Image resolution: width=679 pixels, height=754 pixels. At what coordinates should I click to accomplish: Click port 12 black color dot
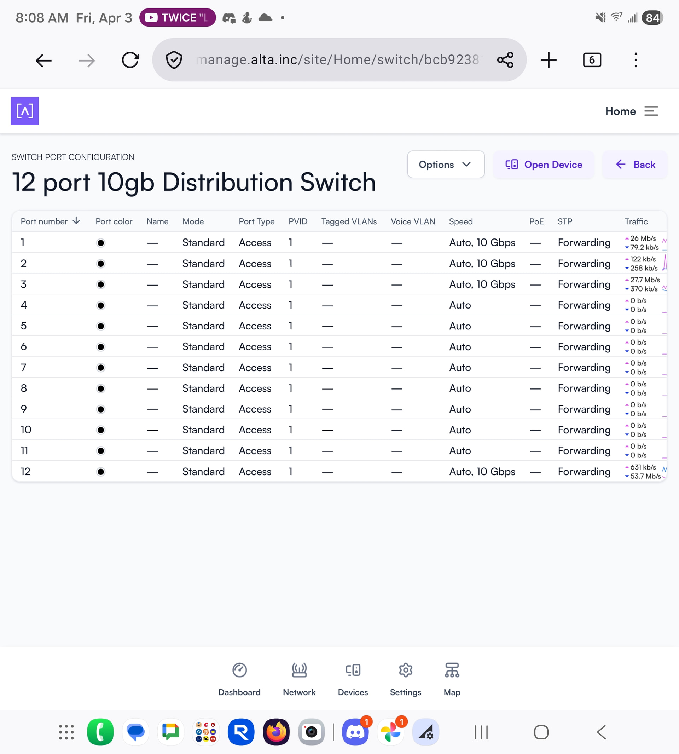click(101, 472)
